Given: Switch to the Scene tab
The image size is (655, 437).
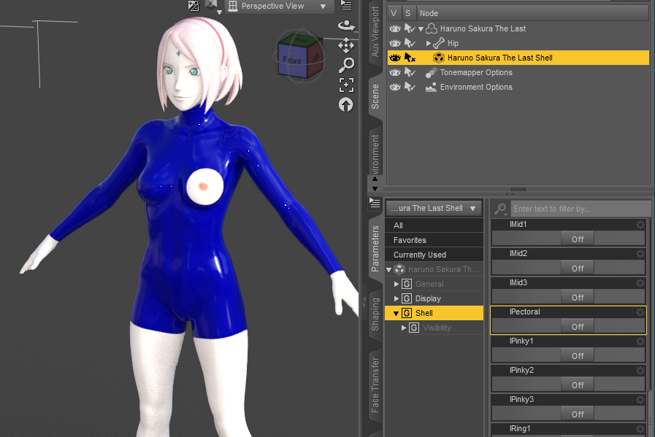Looking at the screenshot, I should click(375, 96).
